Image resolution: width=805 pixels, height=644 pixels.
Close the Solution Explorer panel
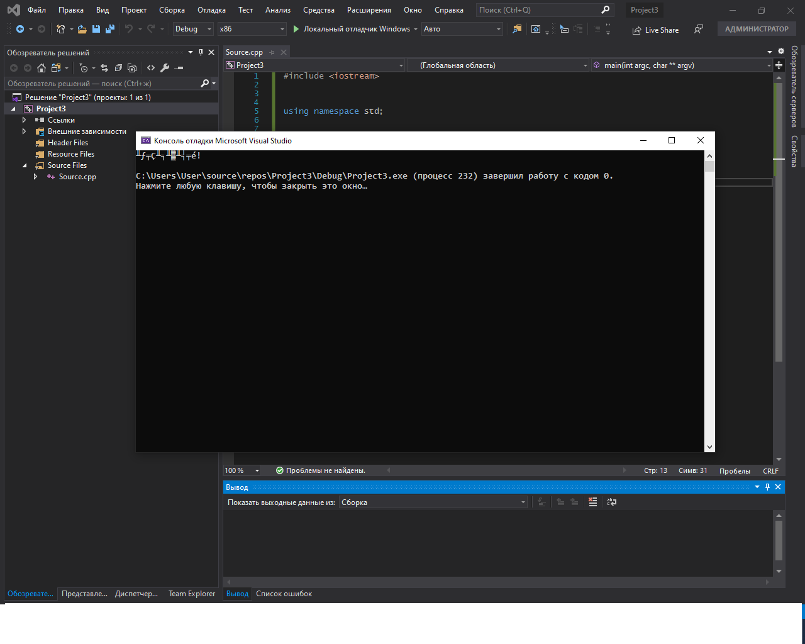pyautogui.click(x=211, y=52)
